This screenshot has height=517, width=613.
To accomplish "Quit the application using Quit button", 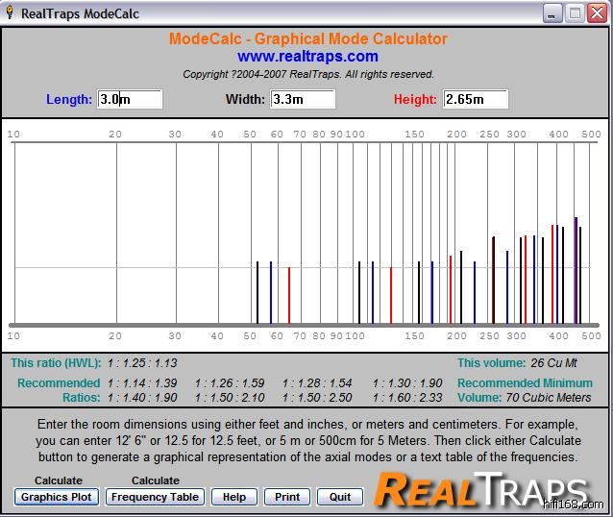I will (x=340, y=497).
